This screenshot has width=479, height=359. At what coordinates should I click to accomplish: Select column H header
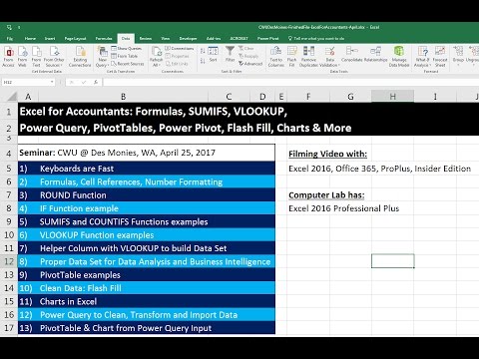(x=393, y=97)
